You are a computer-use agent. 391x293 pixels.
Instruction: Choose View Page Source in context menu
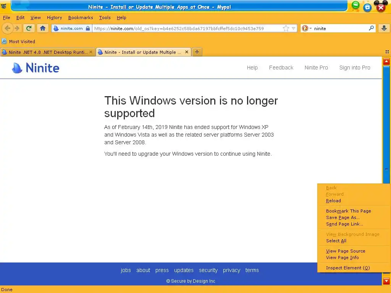pos(354,251)
